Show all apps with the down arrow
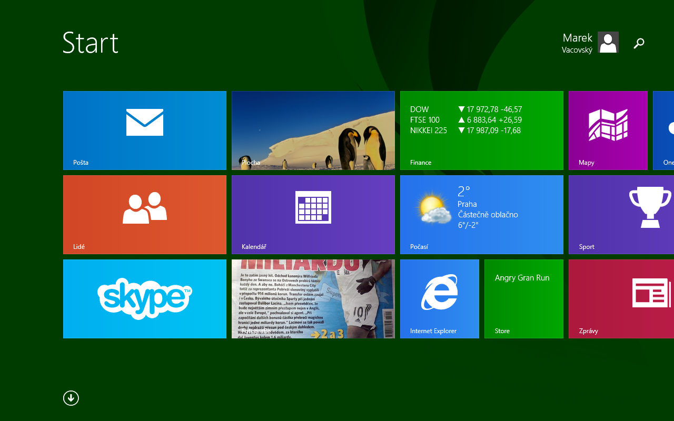This screenshot has height=421, width=674. coord(71,398)
